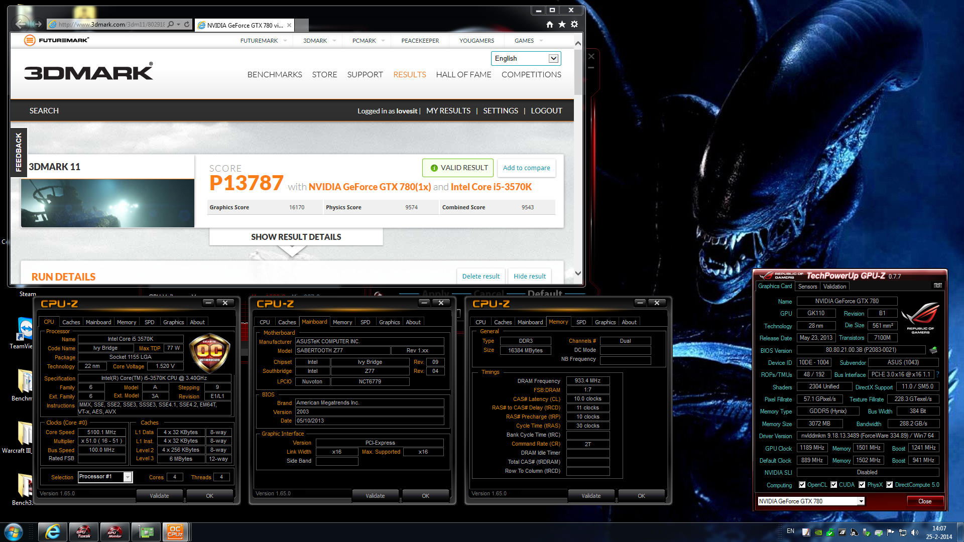The height and width of the screenshot is (542, 964).
Task: Click the browser scrollbar thumb
Action: (578, 72)
